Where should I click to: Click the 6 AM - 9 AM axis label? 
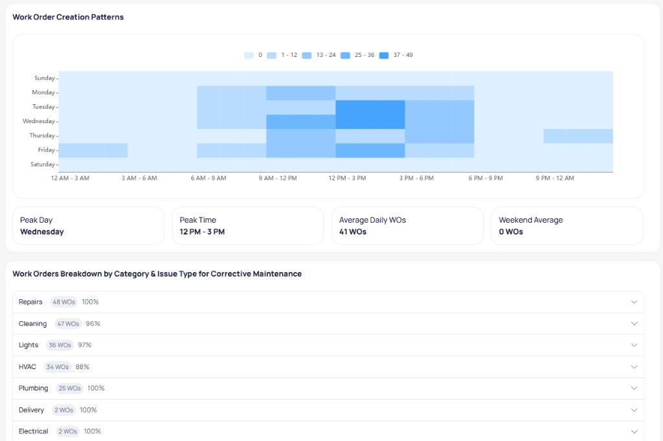pyautogui.click(x=208, y=178)
